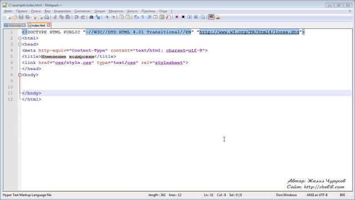Click Save recorded macro icon
The image size is (355, 200).
click(202, 17)
